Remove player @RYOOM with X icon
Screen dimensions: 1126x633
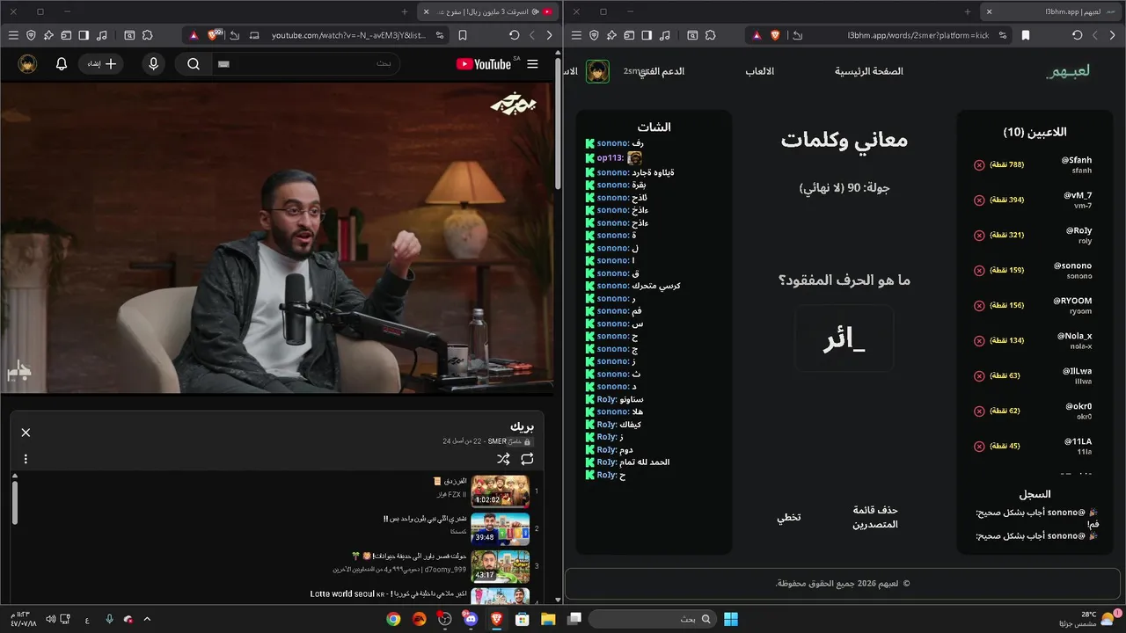(x=979, y=306)
